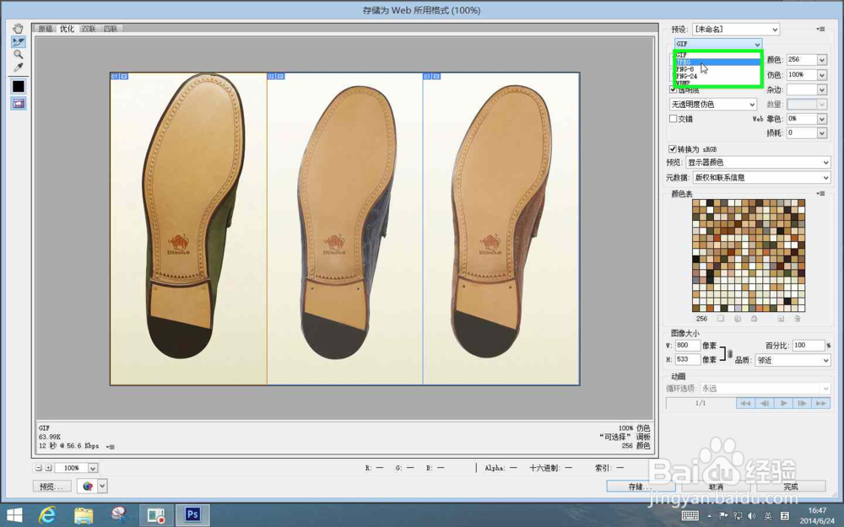Open download speed menu beside 56.6 Kbps
The width and height of the screenshot is (844, 527).
111,446
